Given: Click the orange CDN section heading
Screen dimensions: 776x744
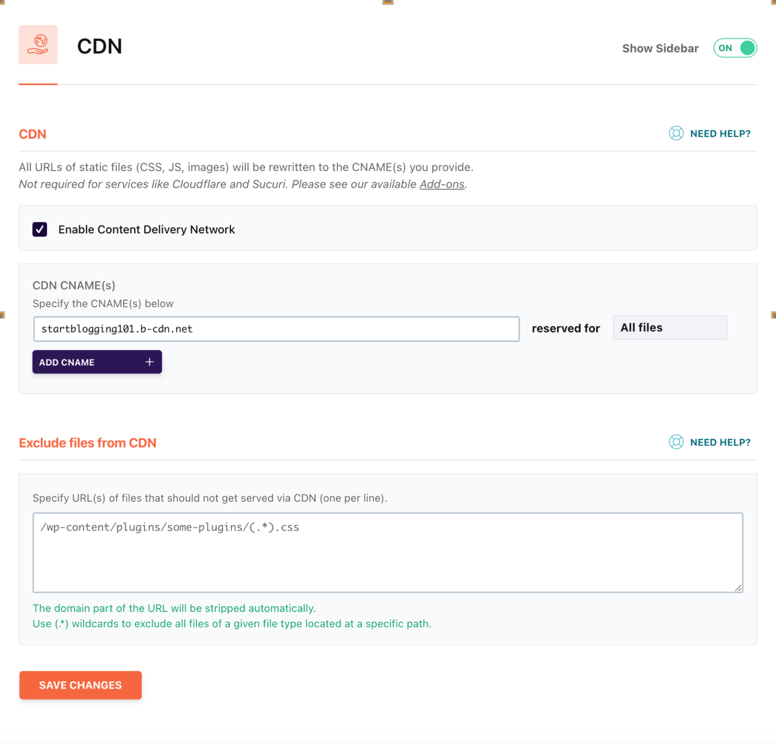Looking at the screenshot, I should (x=32, y=134).
